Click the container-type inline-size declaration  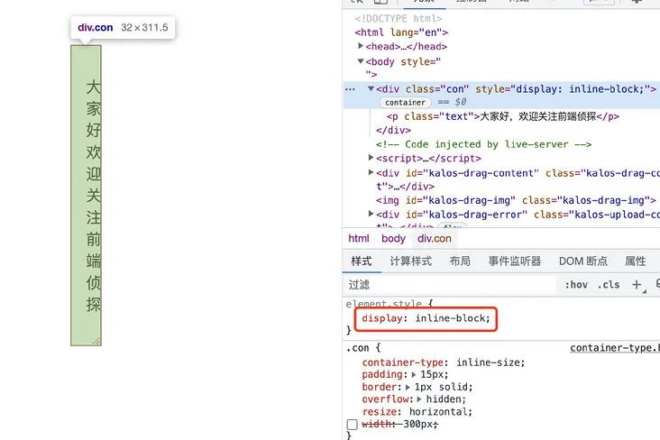pos(444,362)
